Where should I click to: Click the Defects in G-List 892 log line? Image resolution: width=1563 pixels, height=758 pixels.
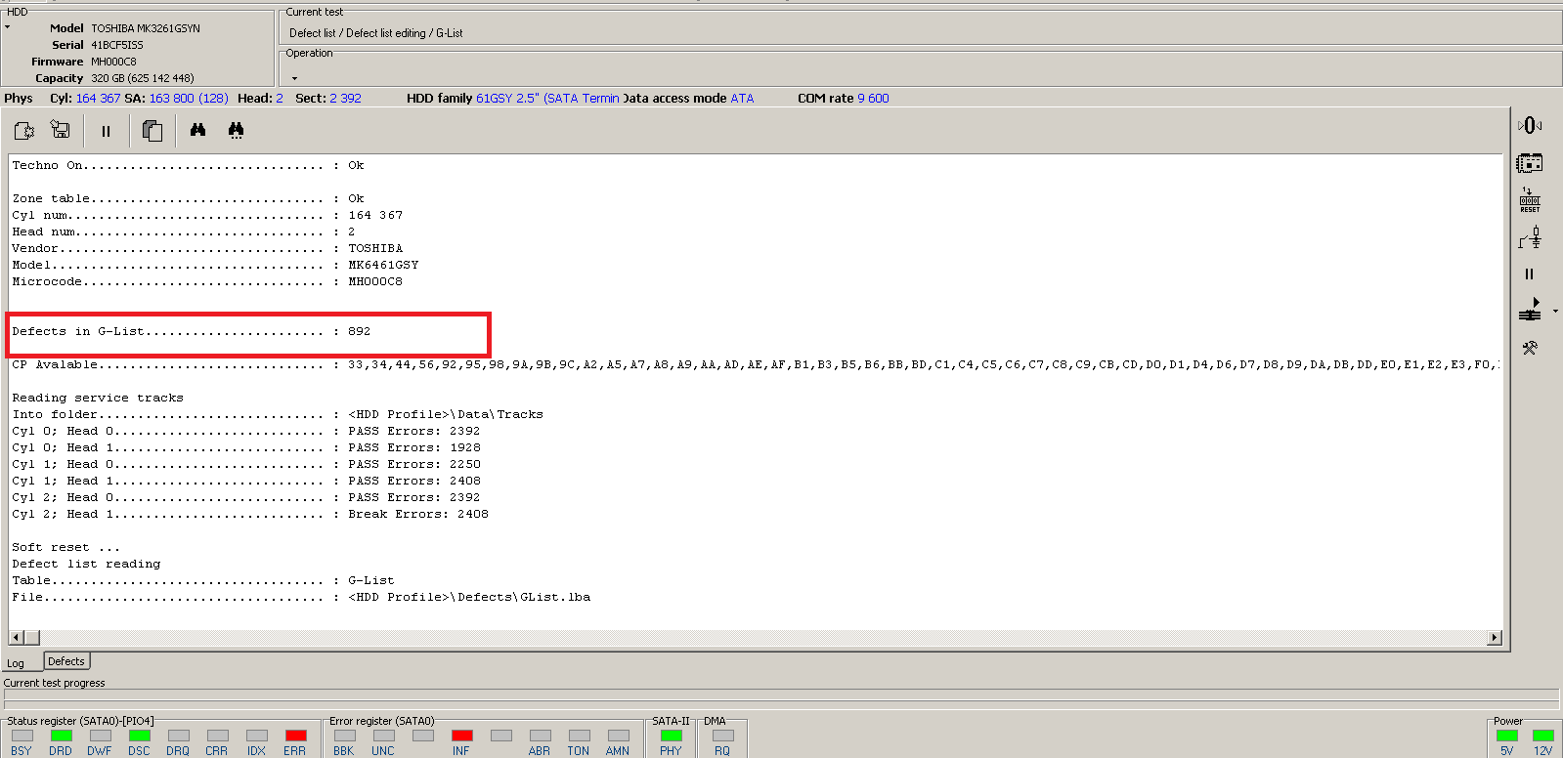[192, 332]
